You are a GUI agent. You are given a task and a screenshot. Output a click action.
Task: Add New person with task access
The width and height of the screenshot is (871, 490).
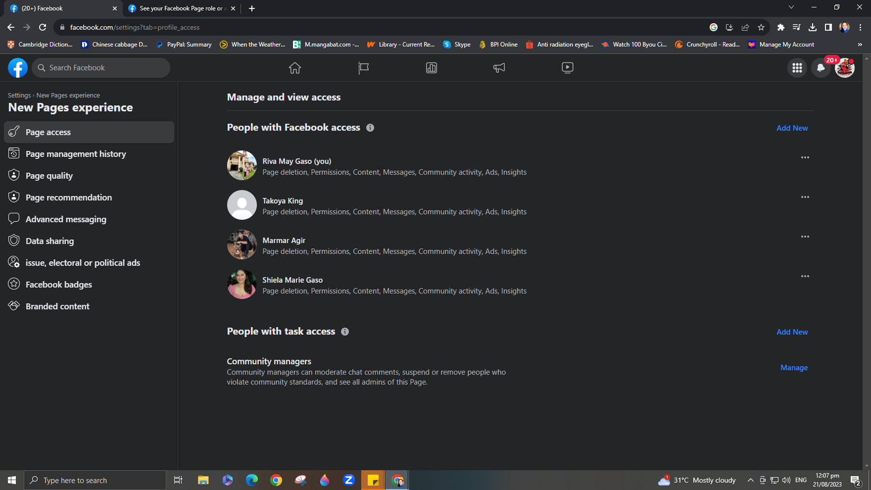coord(792,332)
